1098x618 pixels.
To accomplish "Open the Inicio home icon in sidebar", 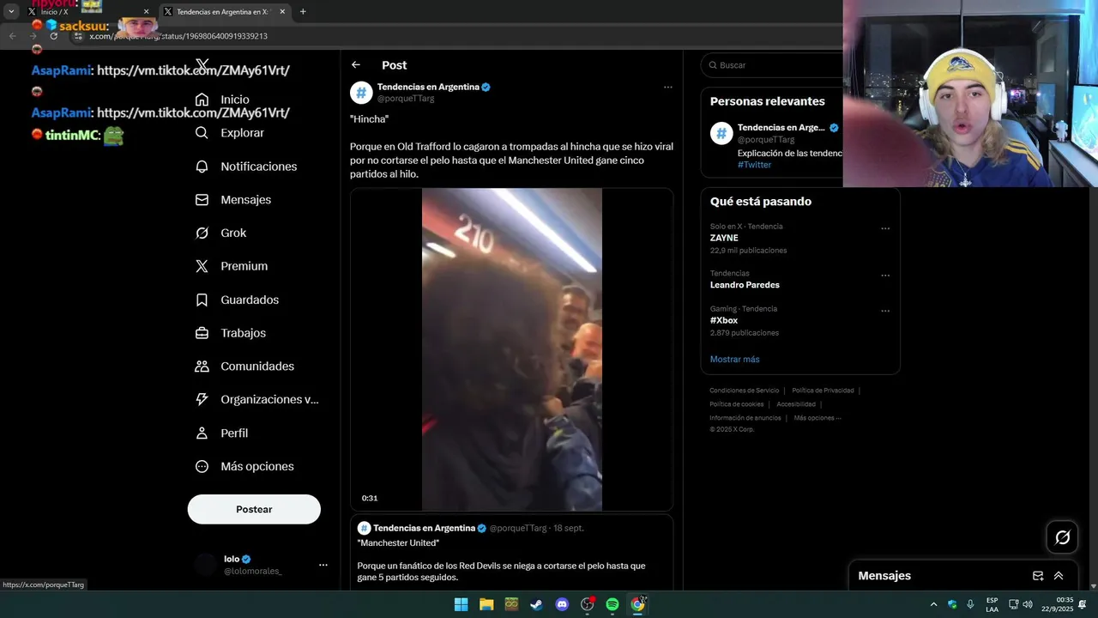I will click(x=202, y=100).
